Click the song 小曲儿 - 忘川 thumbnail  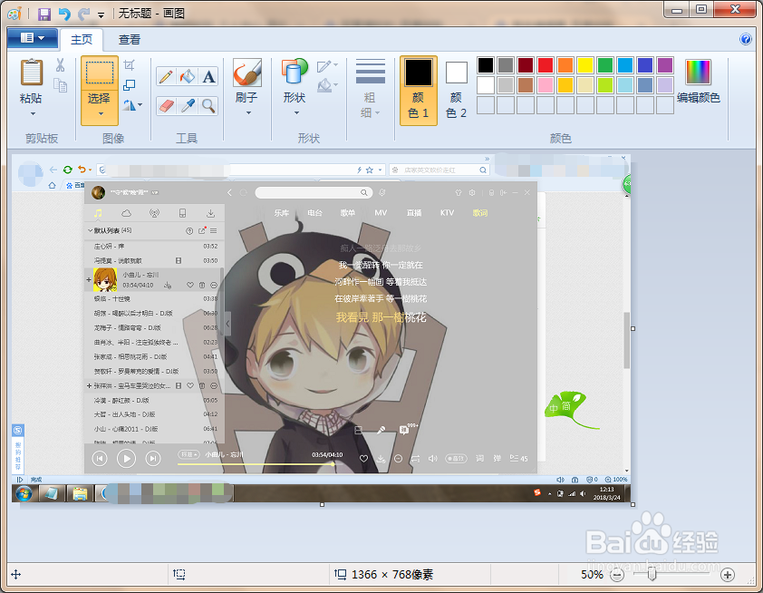(x=105, y=279)
